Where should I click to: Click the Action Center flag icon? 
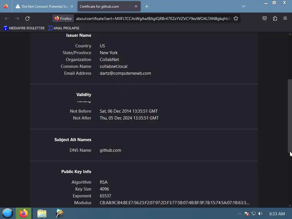pyautogui.click(x=247, y=214)
